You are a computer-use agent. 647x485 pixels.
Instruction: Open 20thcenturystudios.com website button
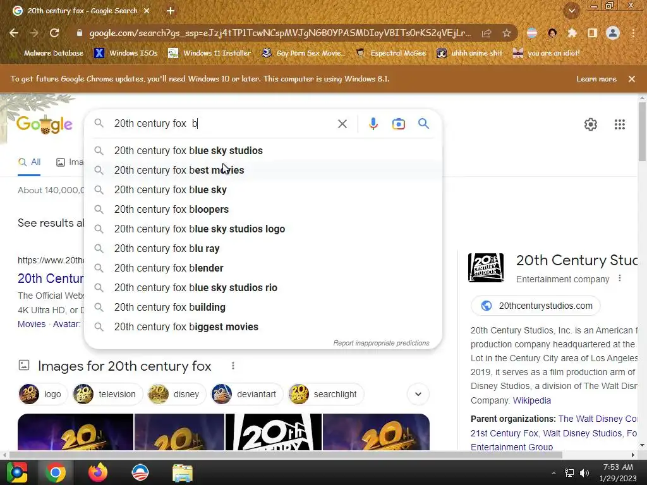coord(535,306)
